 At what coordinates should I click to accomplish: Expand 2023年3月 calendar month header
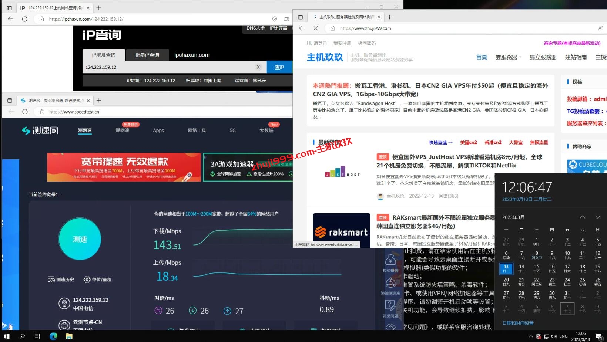tap(513, 217)
